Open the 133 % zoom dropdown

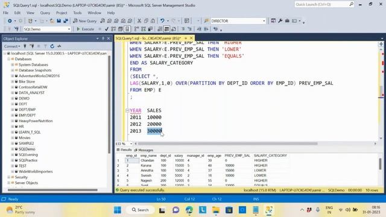coord(131,143)
